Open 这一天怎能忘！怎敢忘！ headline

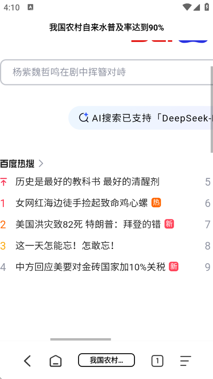[65, 245]
